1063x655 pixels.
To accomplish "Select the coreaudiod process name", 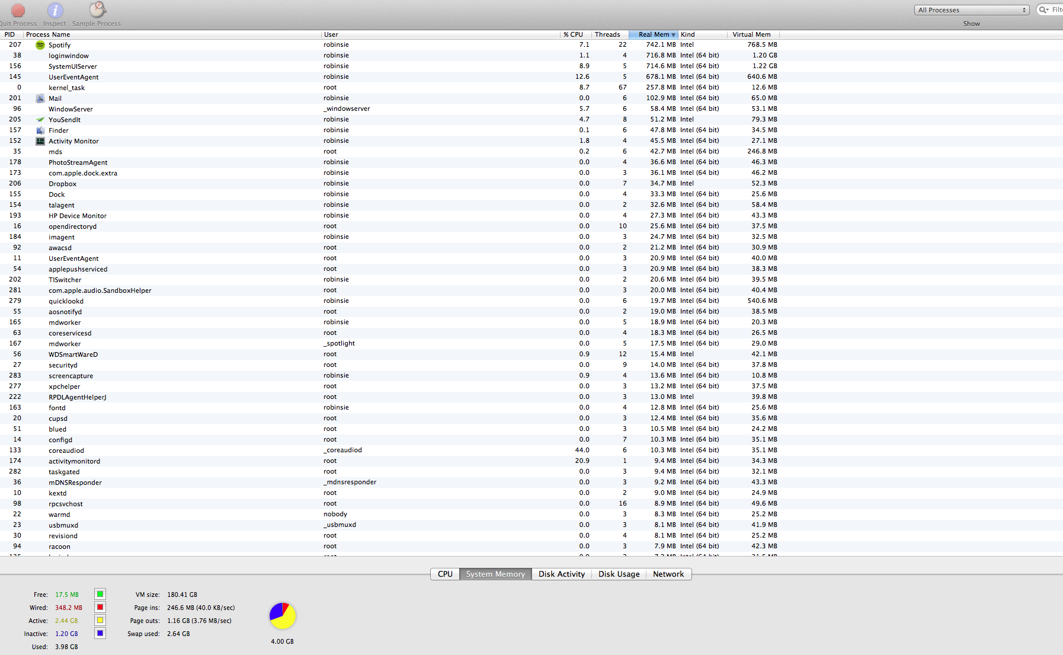I will click(x=66, y=450).
